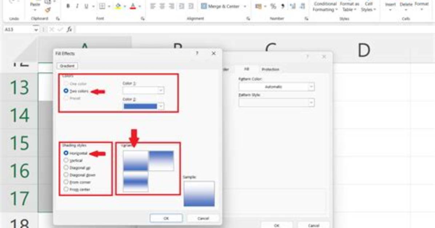435x228 pixels.
Task: Click the Increase Indent icon
Action: pyautogui.click(x=191, y=6)
